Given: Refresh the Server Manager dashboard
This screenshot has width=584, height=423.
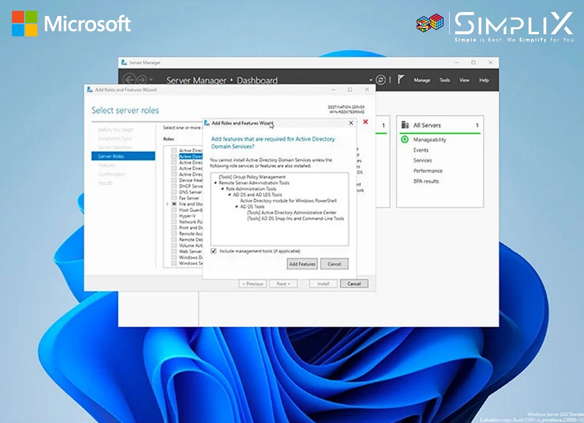Looking at the screenshot, I should coord(380,80).
